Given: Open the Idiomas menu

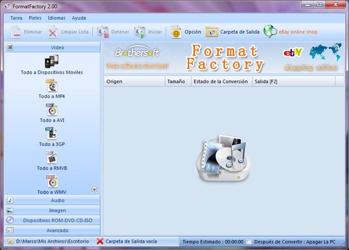Looking at the screenshot, I should [57, 18].
